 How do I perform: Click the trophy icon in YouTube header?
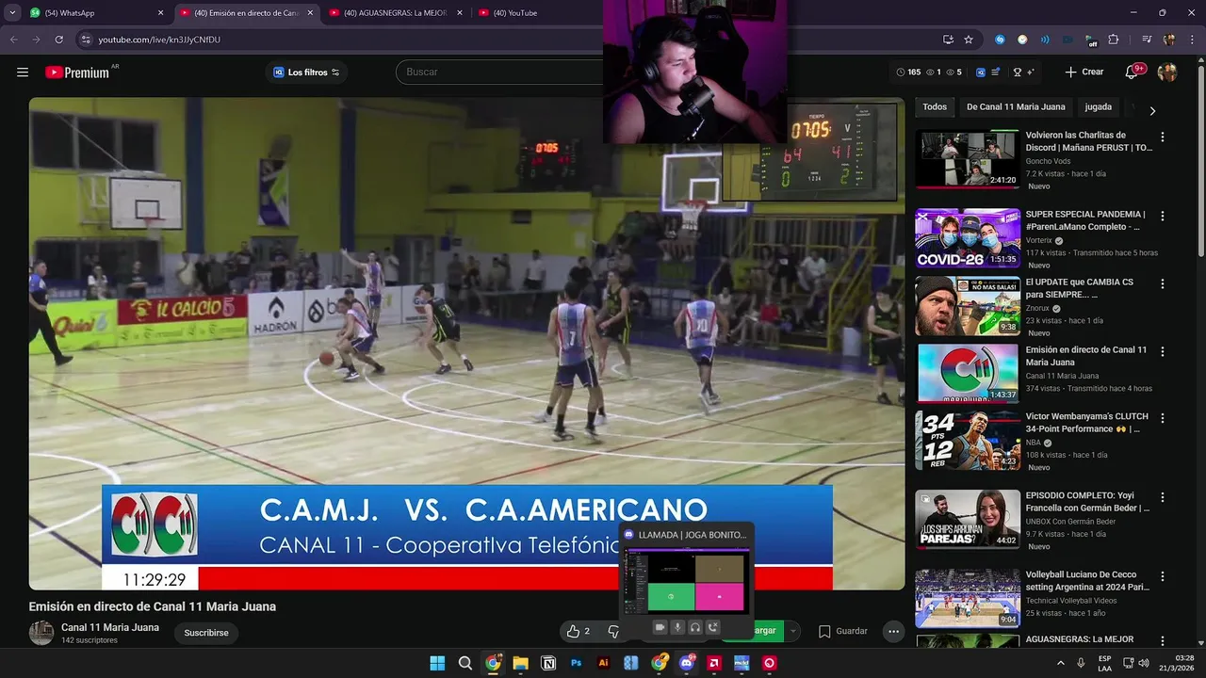point(1018,73)
